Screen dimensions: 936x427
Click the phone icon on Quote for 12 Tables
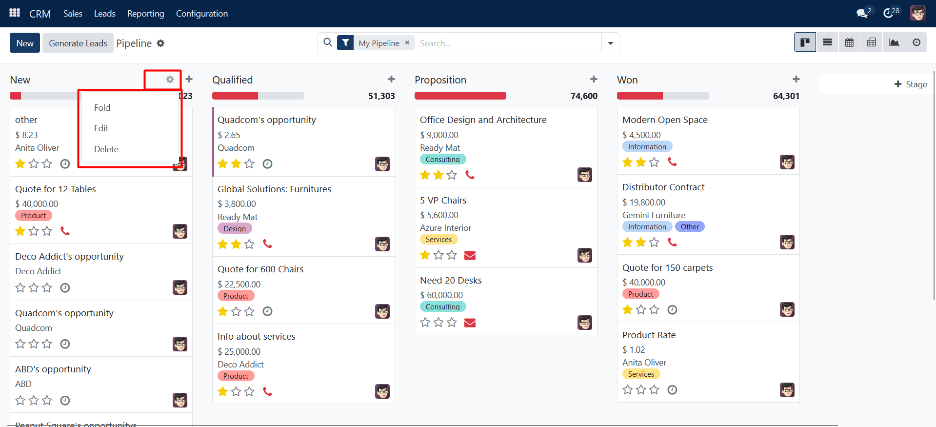pyautogui.click(x=65, y=231)
